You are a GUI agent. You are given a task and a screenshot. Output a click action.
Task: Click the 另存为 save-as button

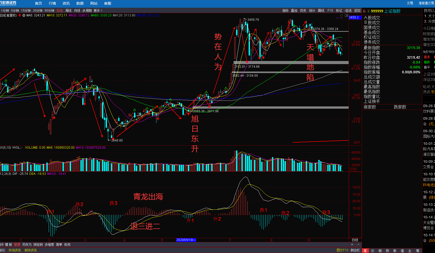coord(27,245)
